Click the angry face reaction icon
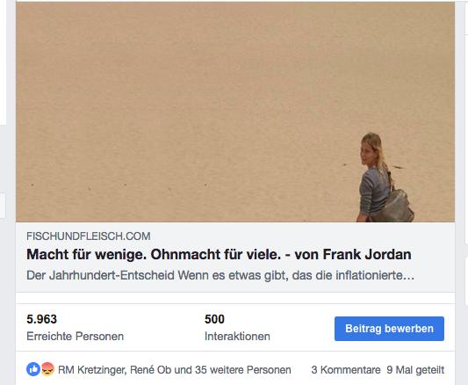 click(x=47, y=369)
